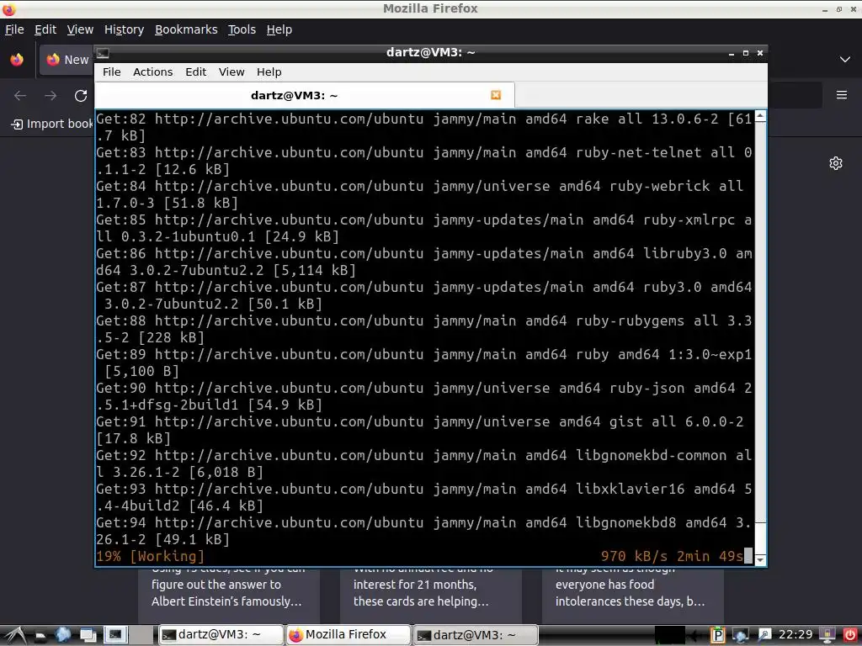Open the Albert Einstein article card
862x646 pixels.
coord(229,595)
